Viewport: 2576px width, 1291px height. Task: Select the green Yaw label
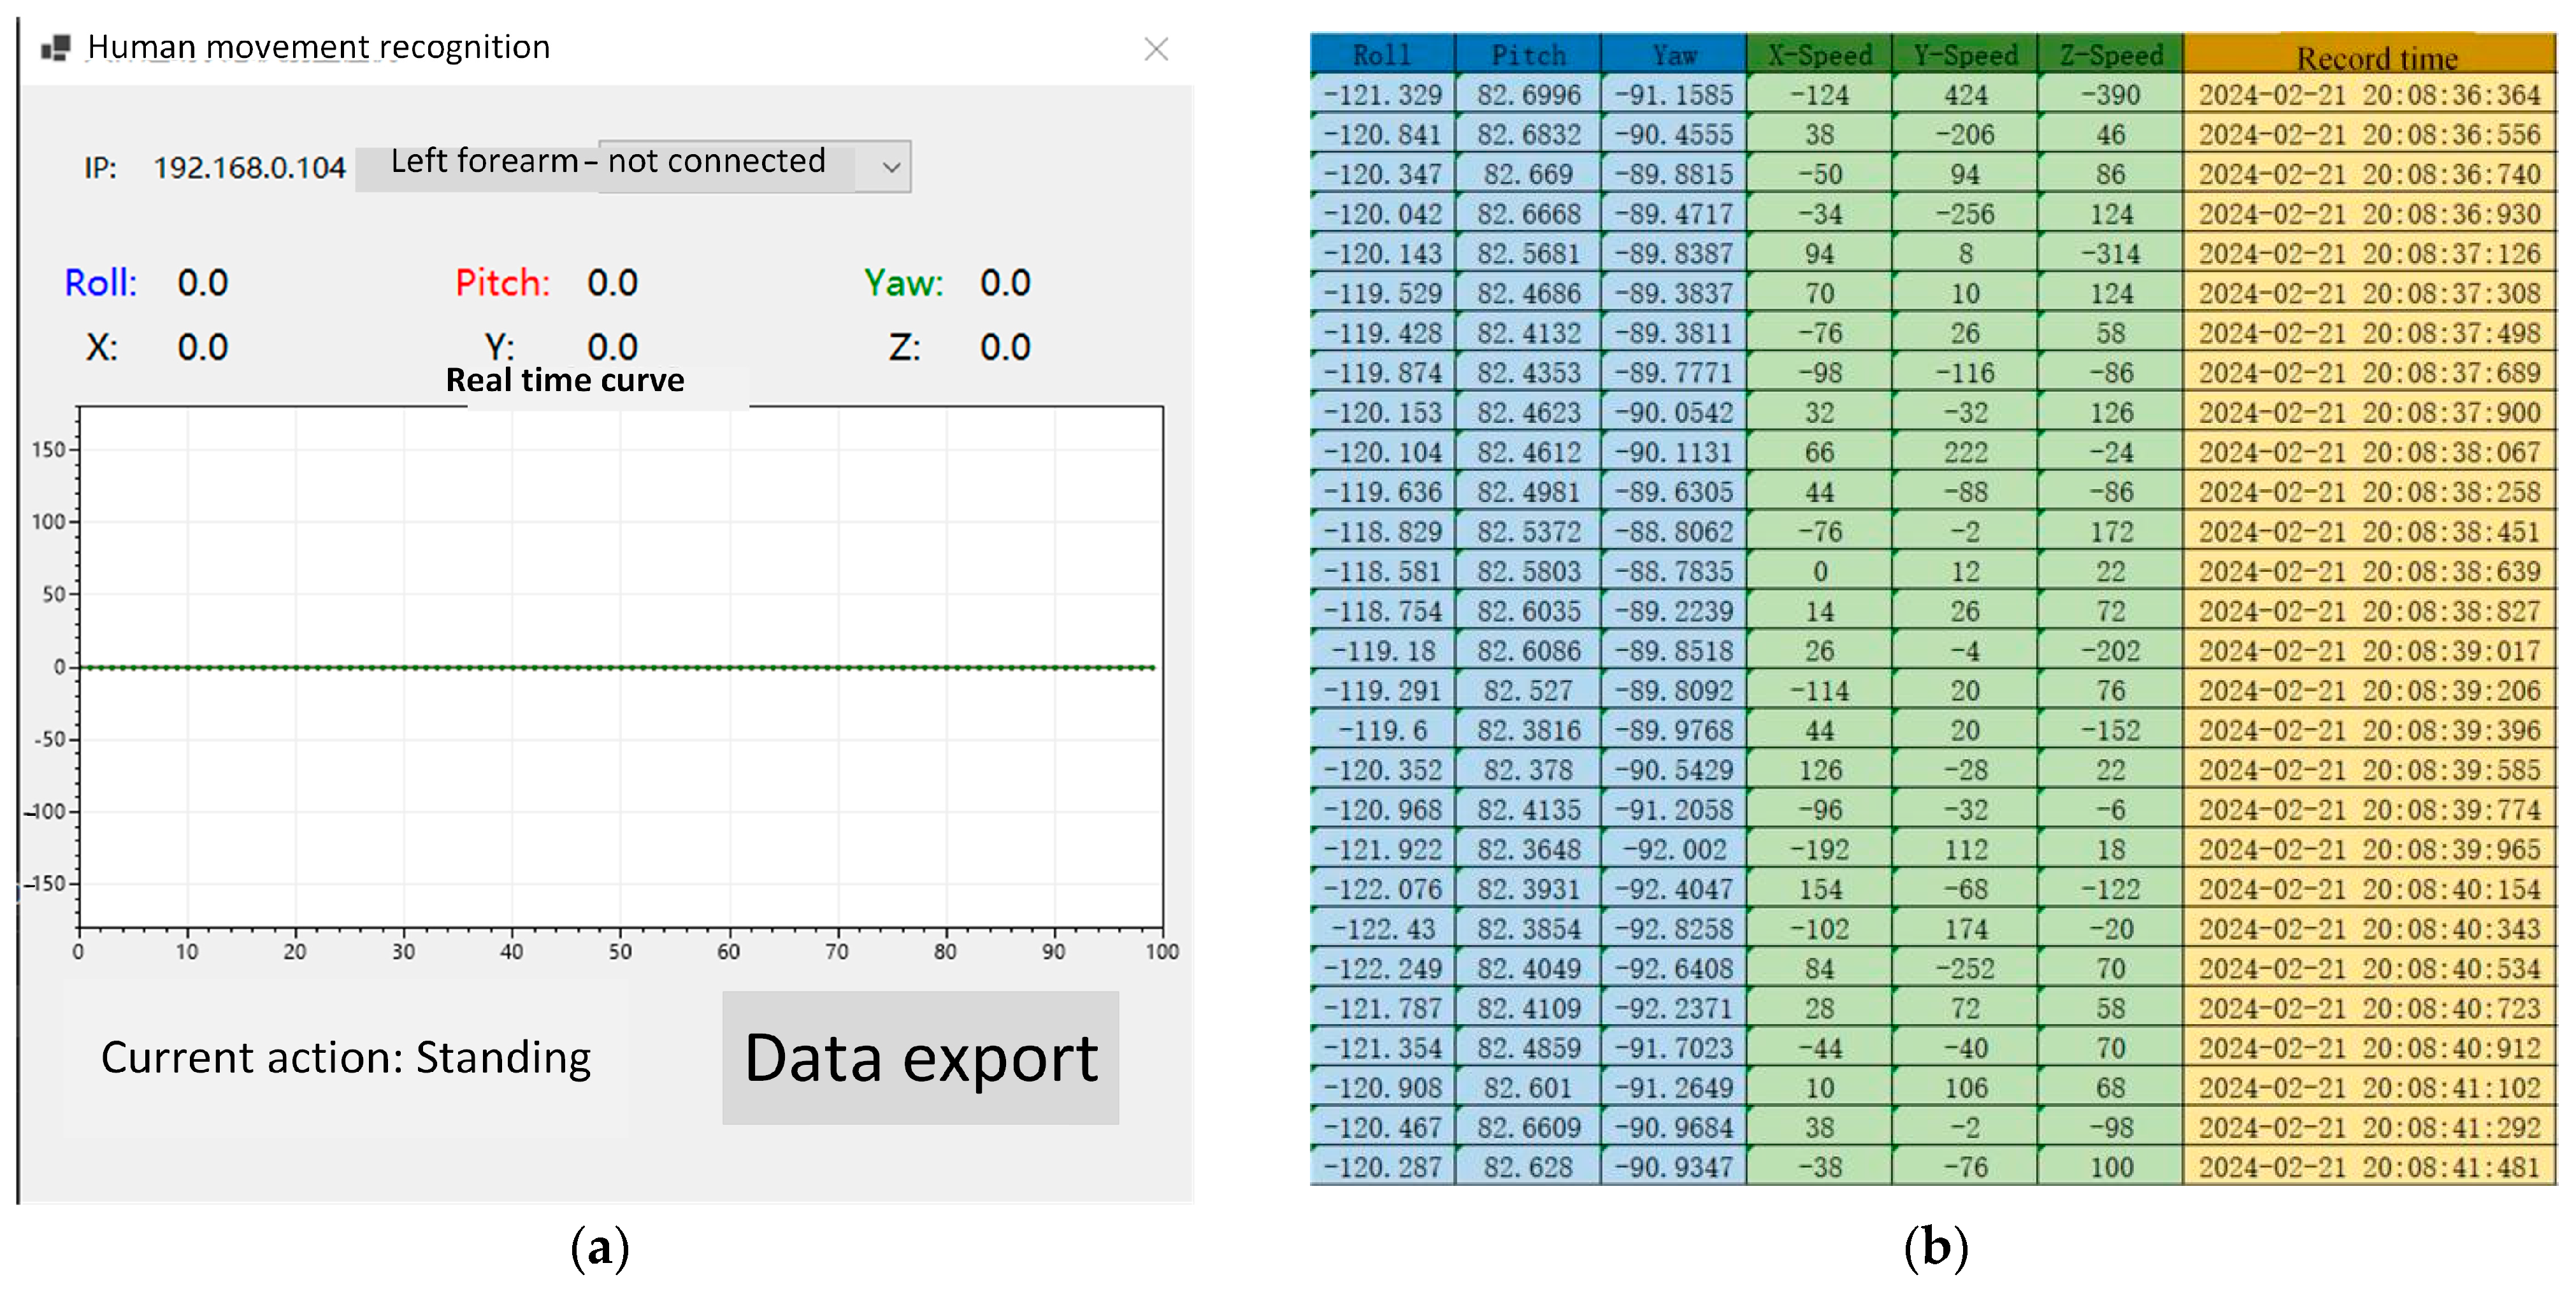[903, 283]
